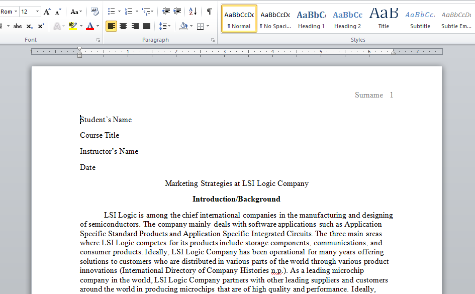
Task: Toggle underline formatting
Action: [x=2, y=26]
